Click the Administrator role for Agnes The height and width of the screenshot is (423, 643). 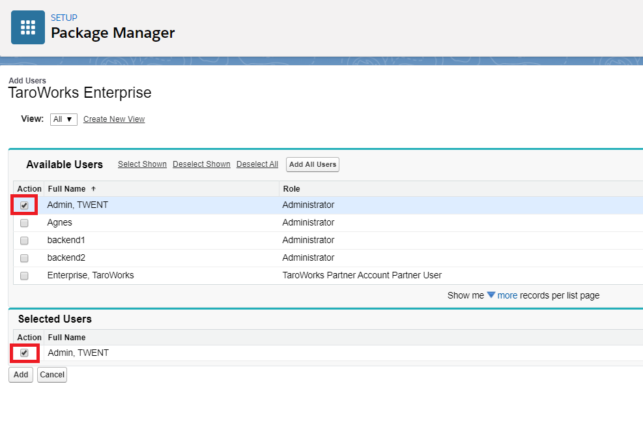(x=308, y=222)
